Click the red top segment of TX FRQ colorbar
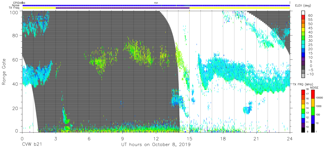 pos(303,92)
